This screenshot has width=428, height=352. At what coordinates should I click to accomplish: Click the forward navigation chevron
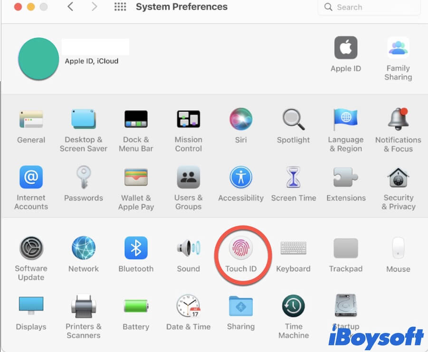tap(94, 7)
